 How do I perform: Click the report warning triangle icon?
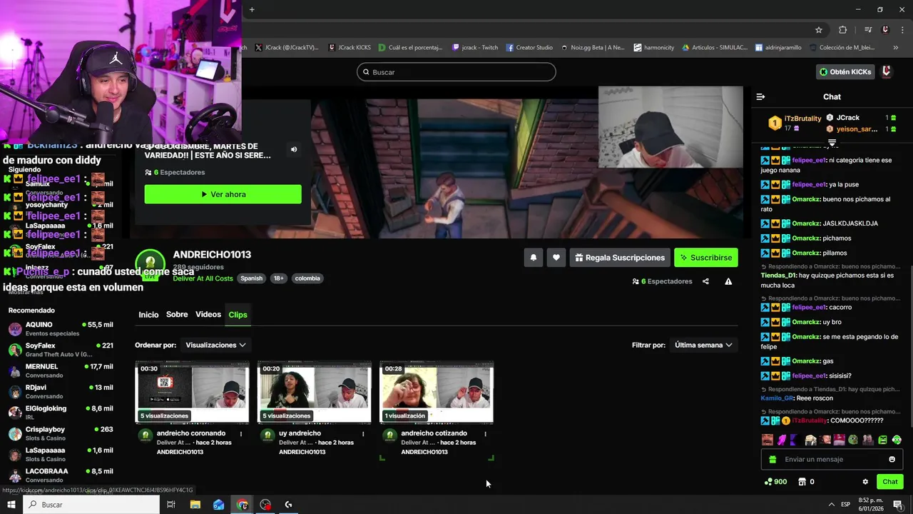tap(728, 281)
